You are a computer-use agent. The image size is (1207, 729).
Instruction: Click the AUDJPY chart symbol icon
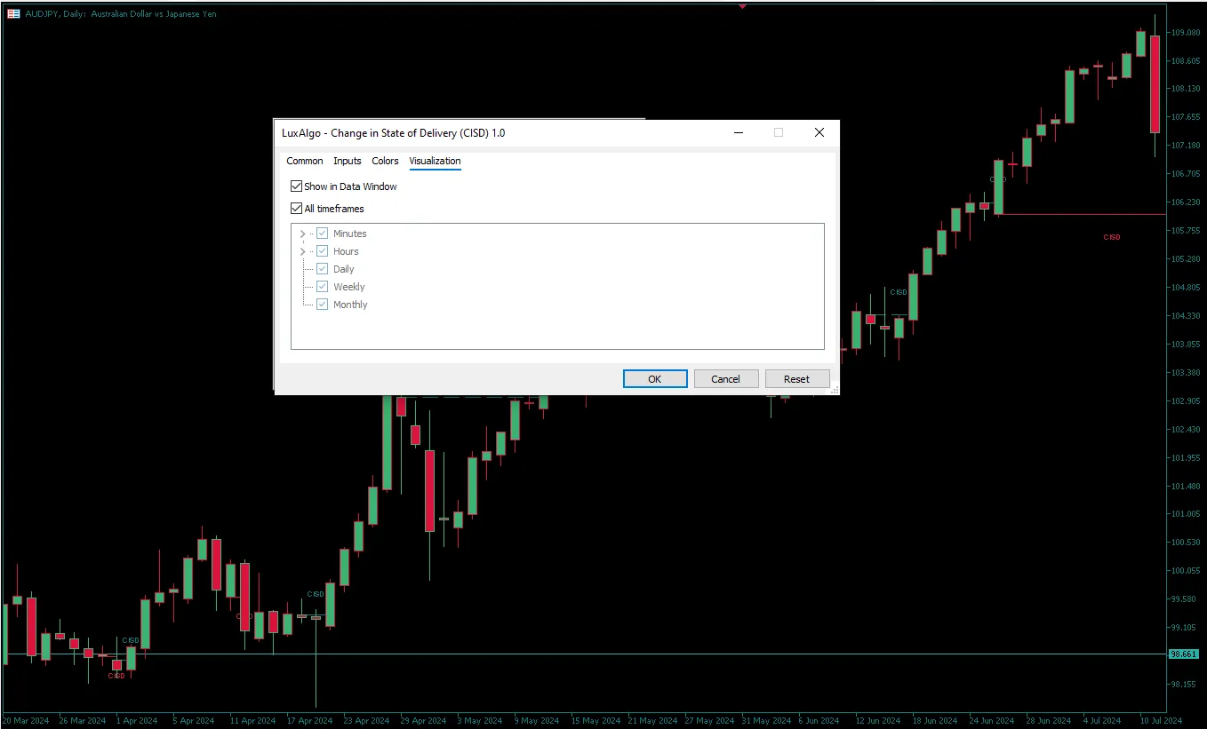coord(13,13)
